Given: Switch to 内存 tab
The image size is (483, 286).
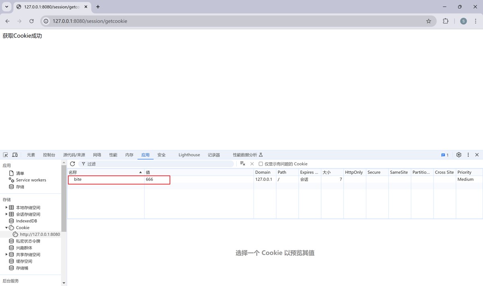Looking at the screenshot, I should pos(129,155).
